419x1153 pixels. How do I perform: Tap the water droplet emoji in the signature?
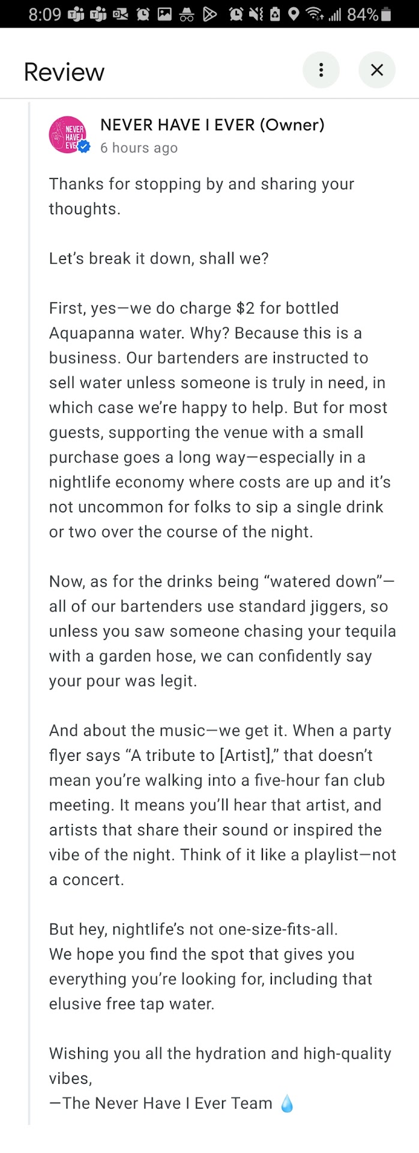coord(287,1103)
